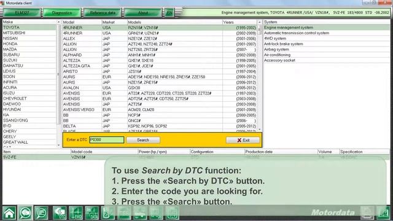This screenshot has width=393, height=221.
Task: Select Accessory socket system
Action: (x=327, y=60)
